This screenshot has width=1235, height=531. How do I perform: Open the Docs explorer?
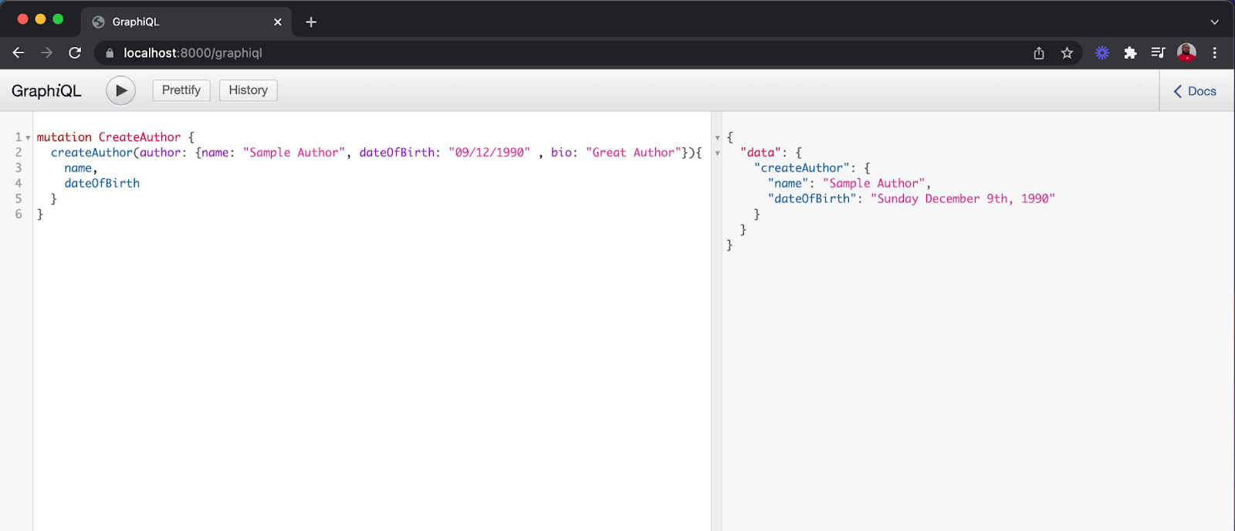(1195, 91)
